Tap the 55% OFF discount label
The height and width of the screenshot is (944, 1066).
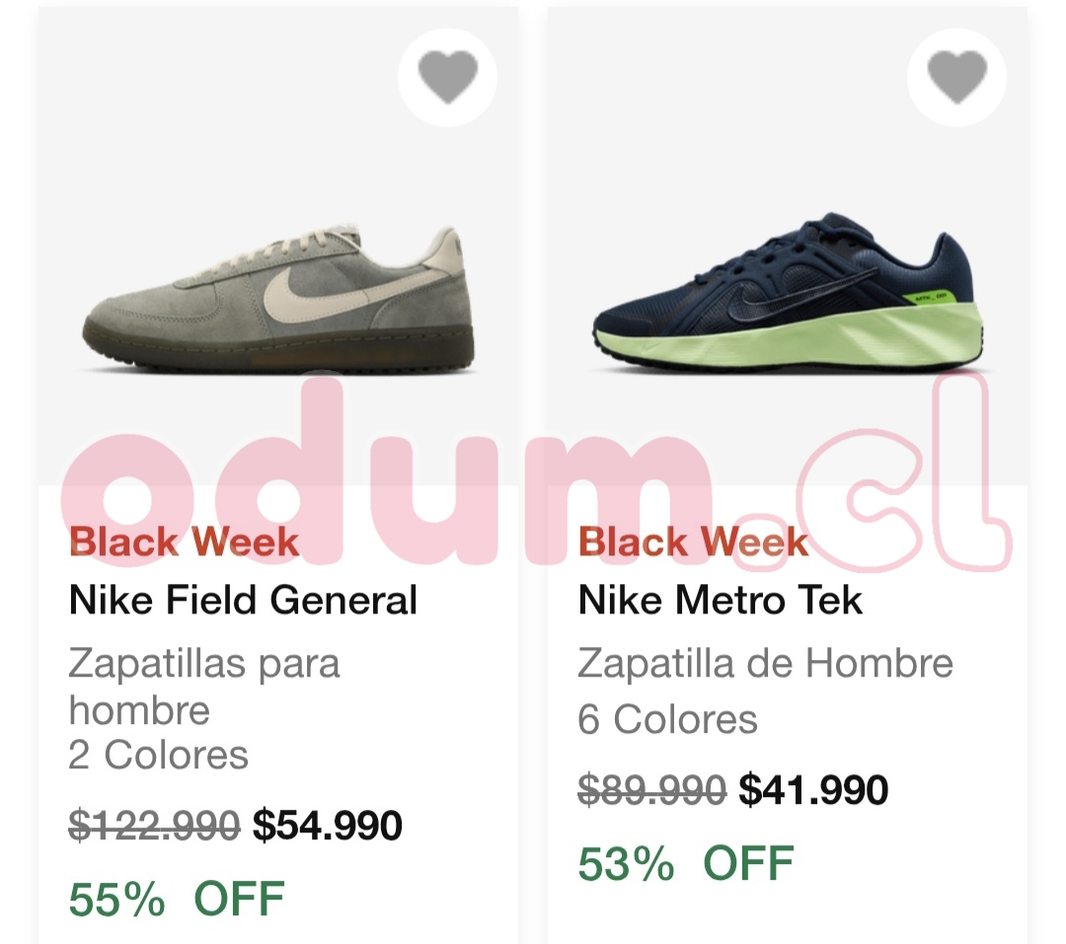coord(176,899)
